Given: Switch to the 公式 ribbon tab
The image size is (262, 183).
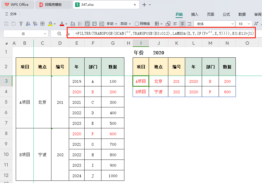Looking at the screenshot, I should pyautogui.click(x=226, y=15).
